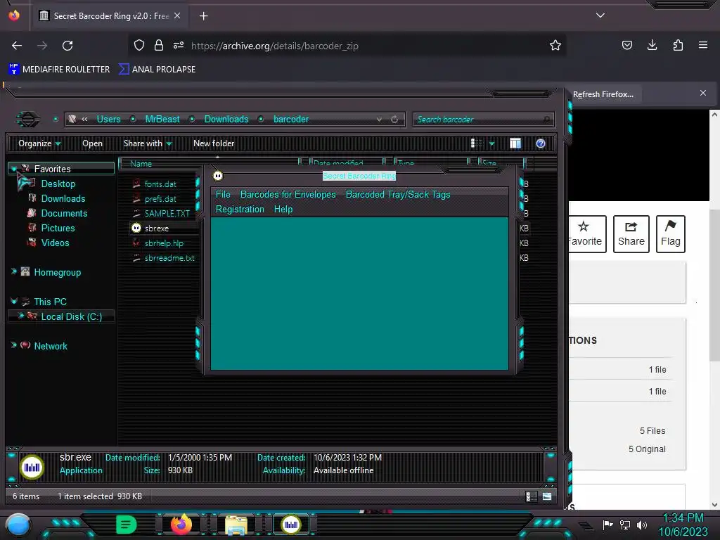
Task: Dismiss the Refresh Firefox notification bar
Action: pyautogui.click(x=703, y=94)
